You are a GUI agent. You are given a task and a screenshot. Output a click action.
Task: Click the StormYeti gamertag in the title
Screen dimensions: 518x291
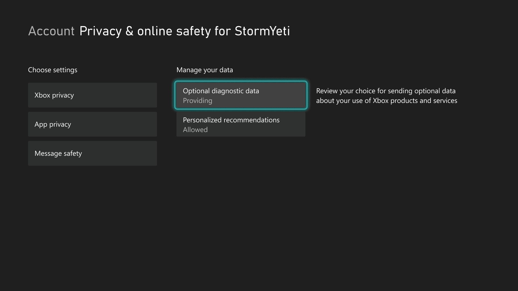click(x=262, y=31)
